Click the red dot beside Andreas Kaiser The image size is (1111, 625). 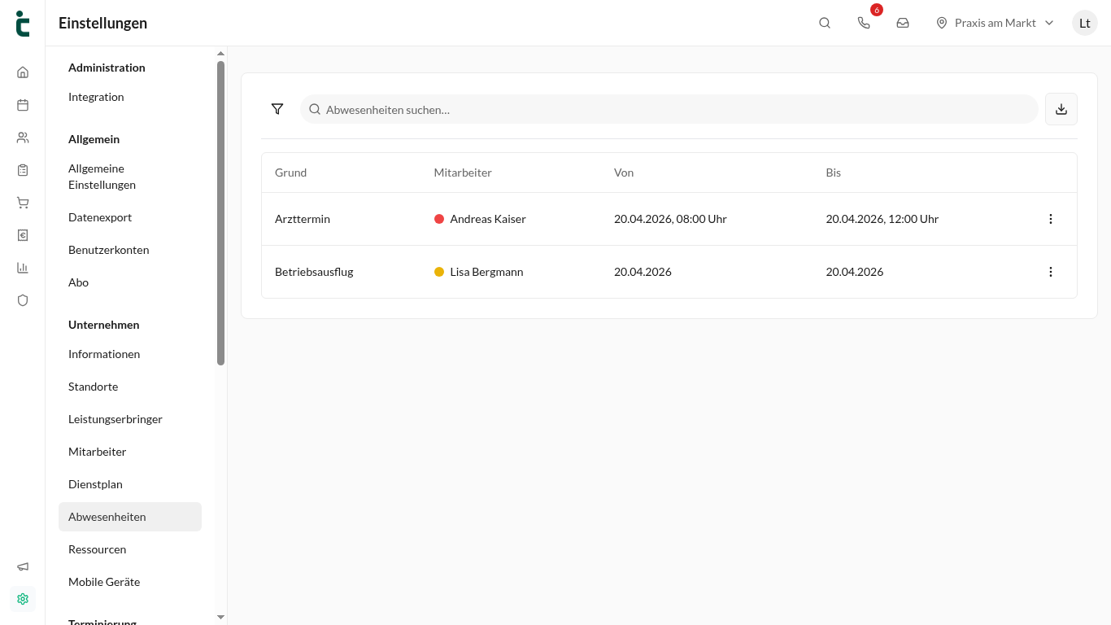pyautogui.click(x=439, y=219)
